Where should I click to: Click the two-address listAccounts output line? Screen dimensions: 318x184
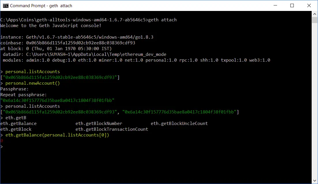(120, 112)
